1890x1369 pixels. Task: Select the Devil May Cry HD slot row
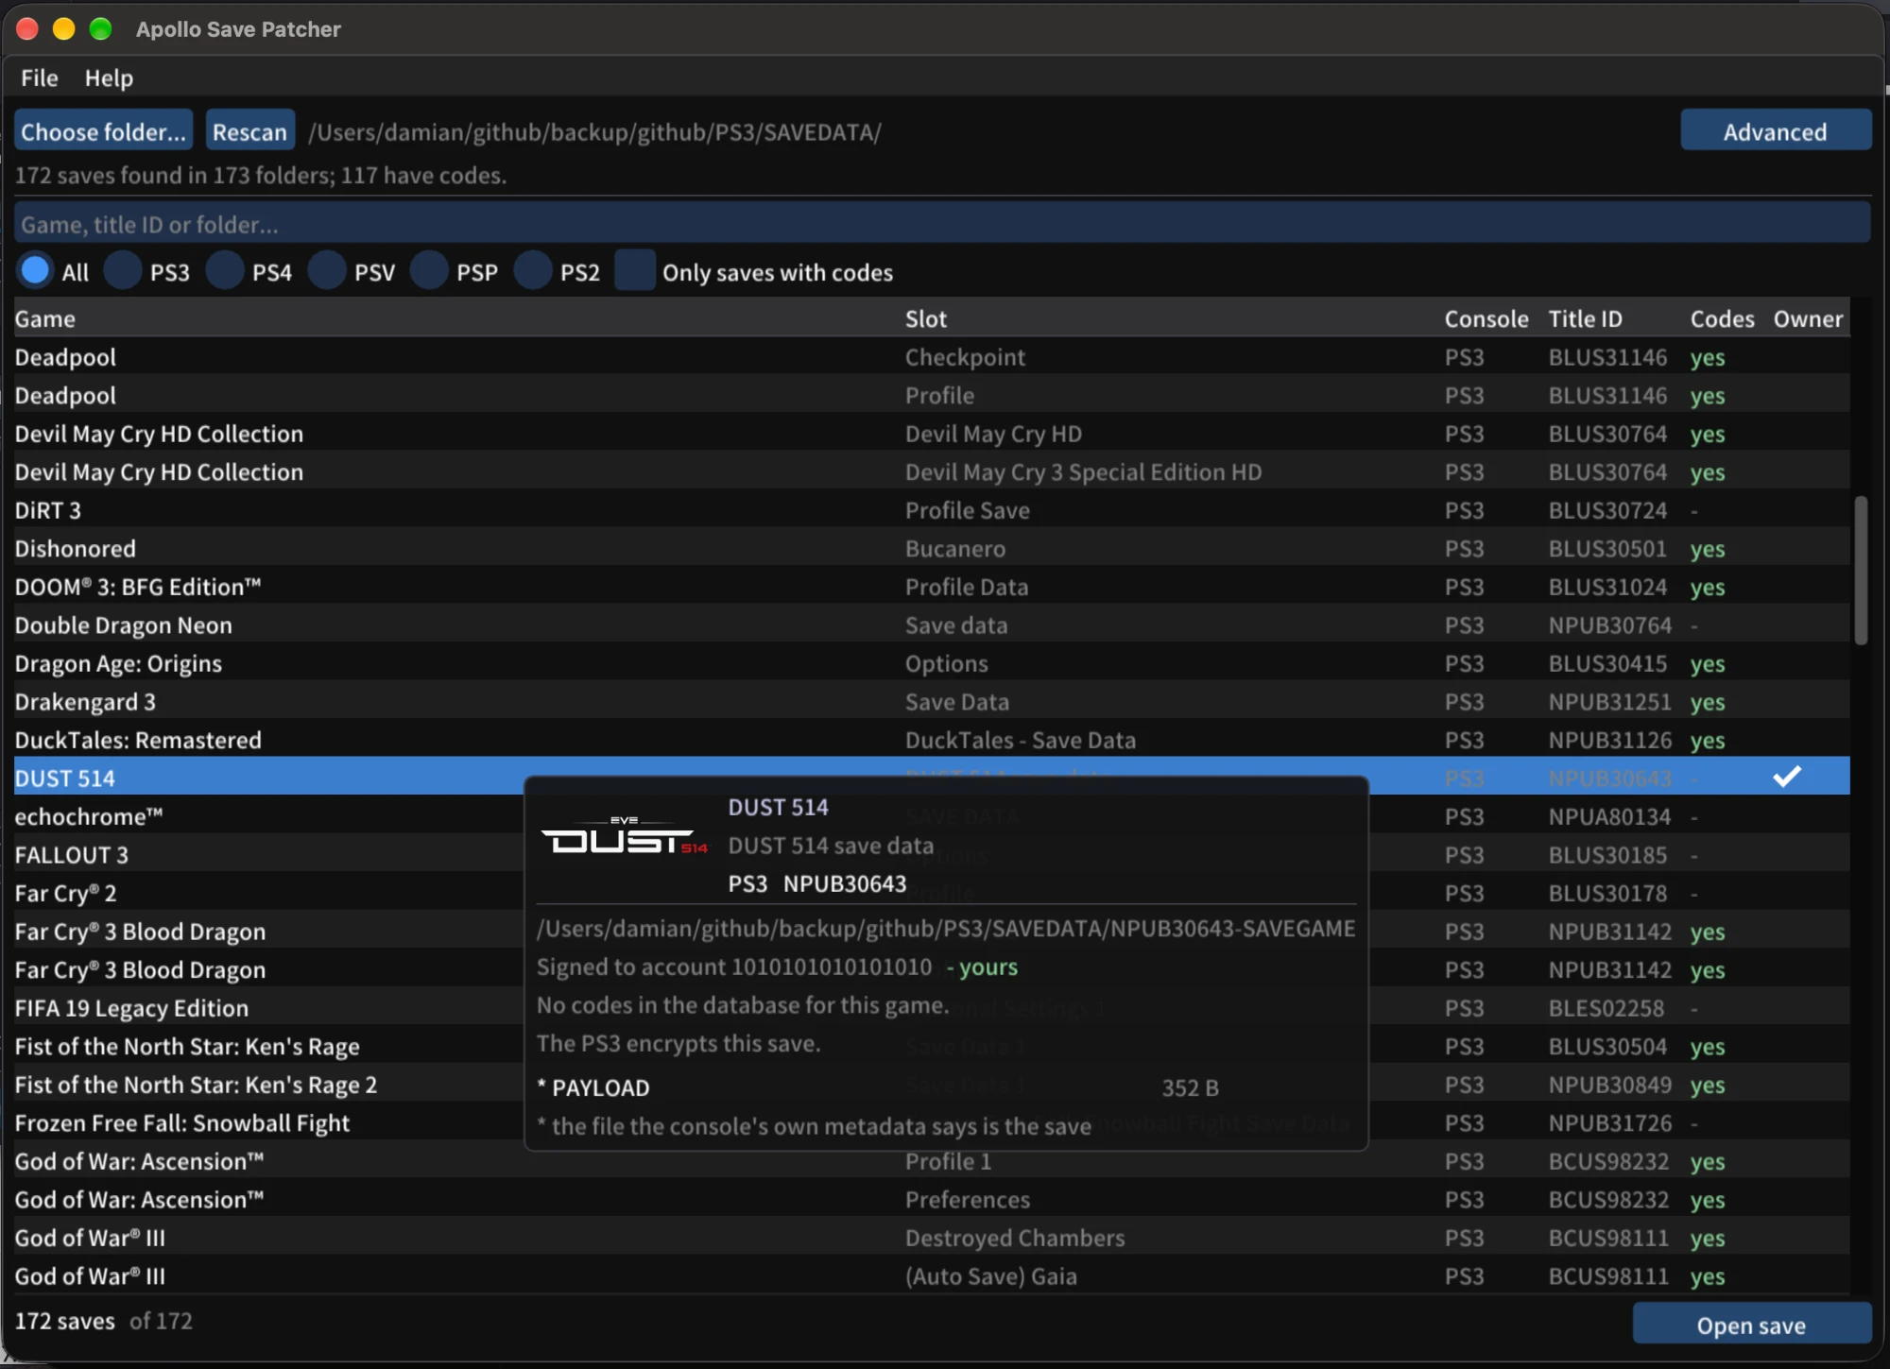pyautogui.click(x=932, y=434)
